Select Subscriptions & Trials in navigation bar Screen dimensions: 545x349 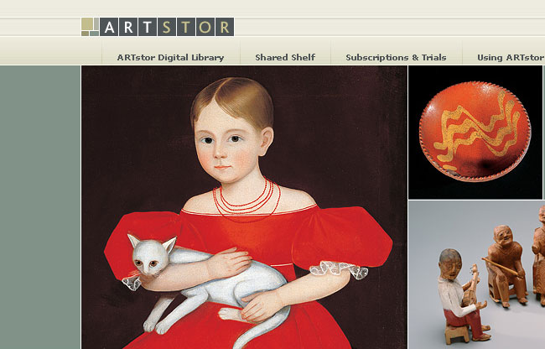point(396,57)
